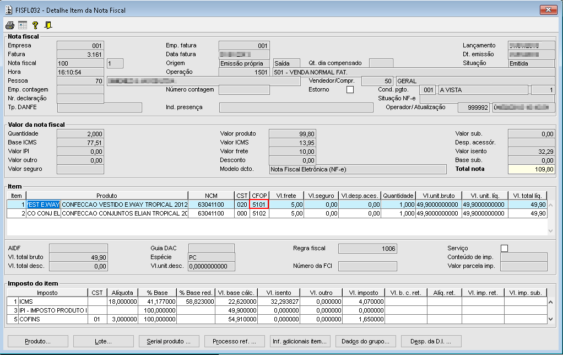Click the Vl. total bruto field 49,90

[78, 257]
